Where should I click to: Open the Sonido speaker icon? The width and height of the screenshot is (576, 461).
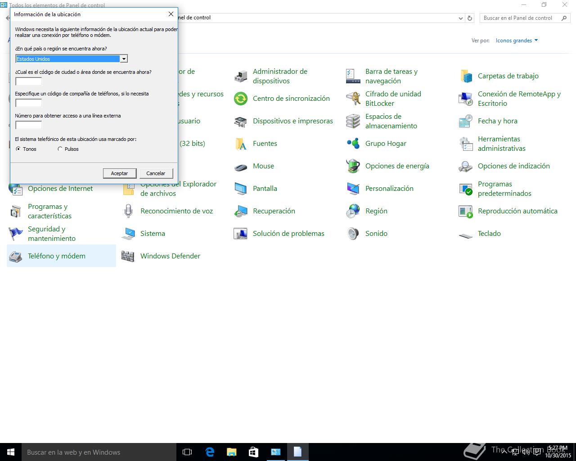click(x=353, y=234)
